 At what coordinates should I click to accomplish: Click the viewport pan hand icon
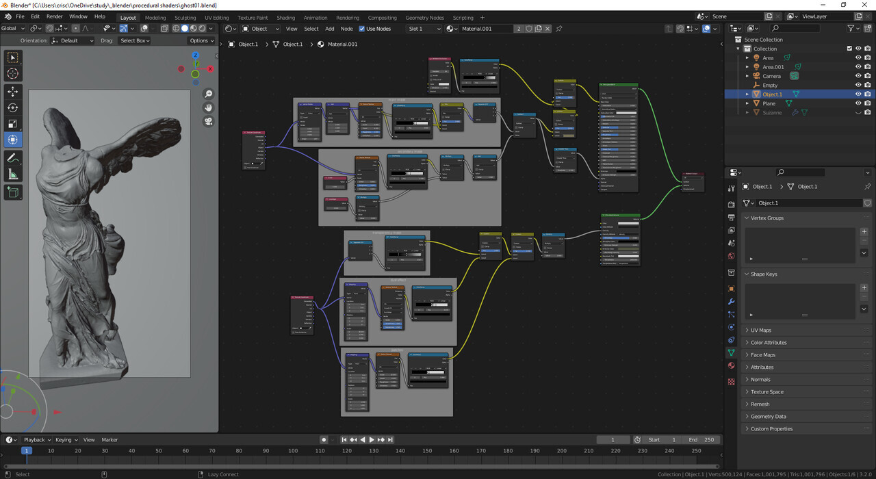(208, 107)
